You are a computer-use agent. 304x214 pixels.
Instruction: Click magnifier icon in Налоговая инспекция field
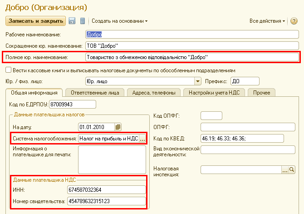point(293,170)
